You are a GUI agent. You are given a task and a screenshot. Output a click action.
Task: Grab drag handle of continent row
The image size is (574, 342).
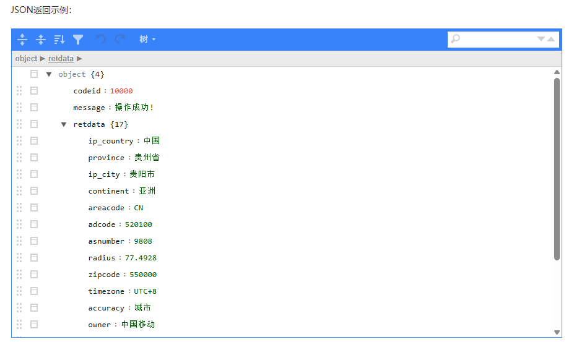[19, 191]
